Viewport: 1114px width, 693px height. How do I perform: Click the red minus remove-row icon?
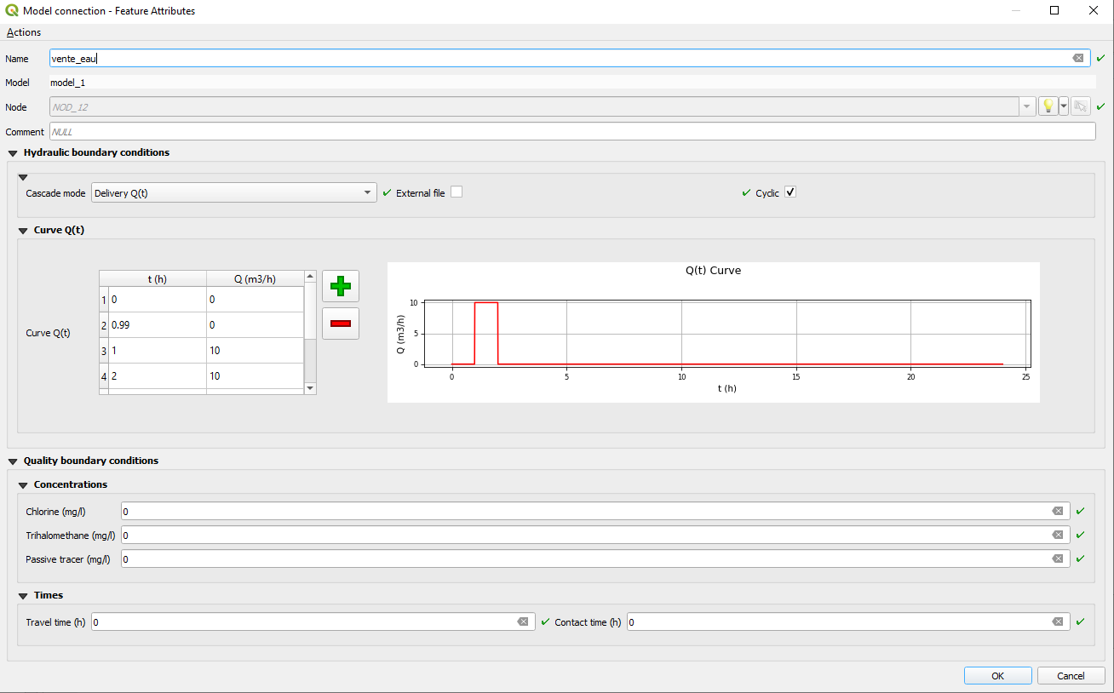(x=341, y=324)
